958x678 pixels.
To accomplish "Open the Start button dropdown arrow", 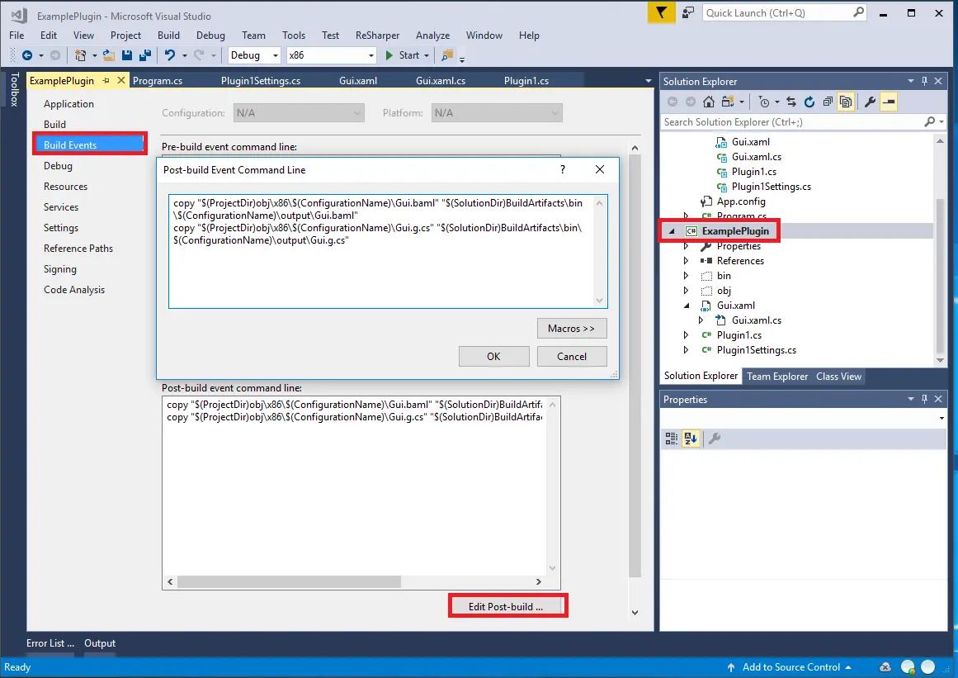I will tap(427, 55).
